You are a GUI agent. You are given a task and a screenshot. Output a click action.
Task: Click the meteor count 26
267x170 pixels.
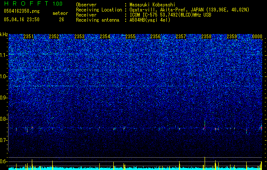tap(62, 20)
